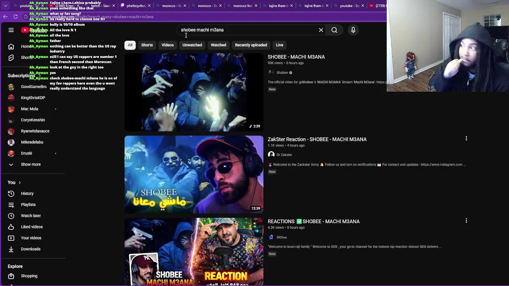Open Mikeadelabu channel avatar
The height and width of the screenshot is (286, 509).
[11, 142]
